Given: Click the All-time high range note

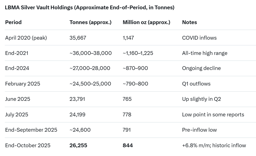Looking at the screenshot, I should (205, 53).
